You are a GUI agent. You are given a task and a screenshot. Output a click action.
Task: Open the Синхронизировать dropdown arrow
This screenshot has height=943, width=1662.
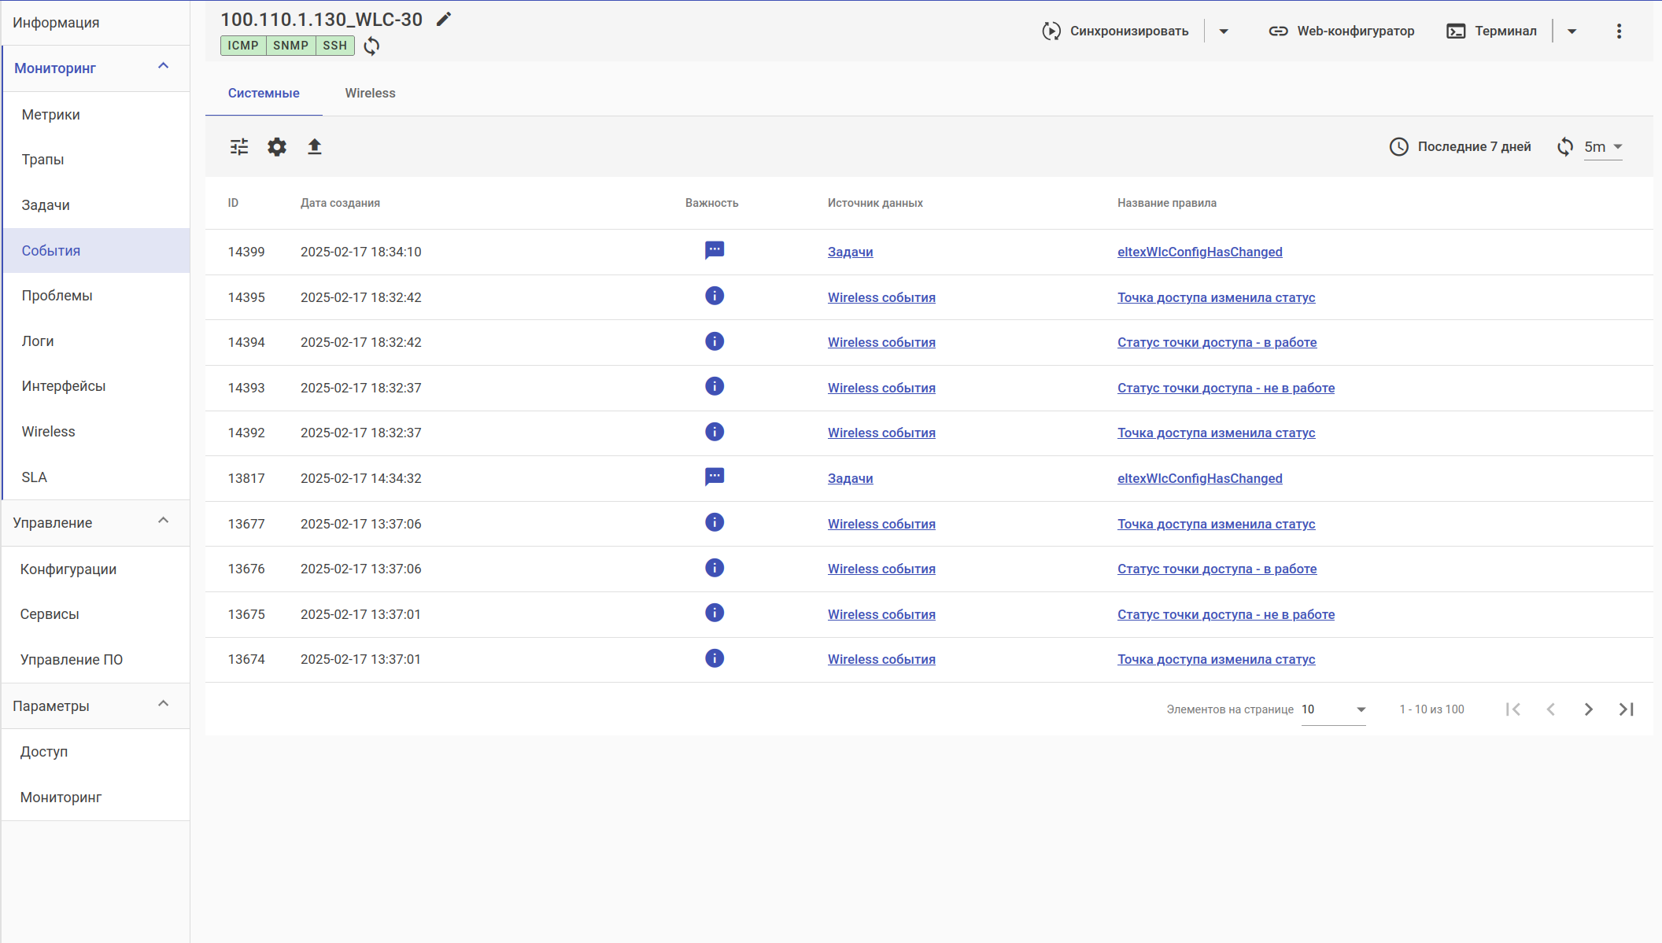click(x=1224, y=31)
